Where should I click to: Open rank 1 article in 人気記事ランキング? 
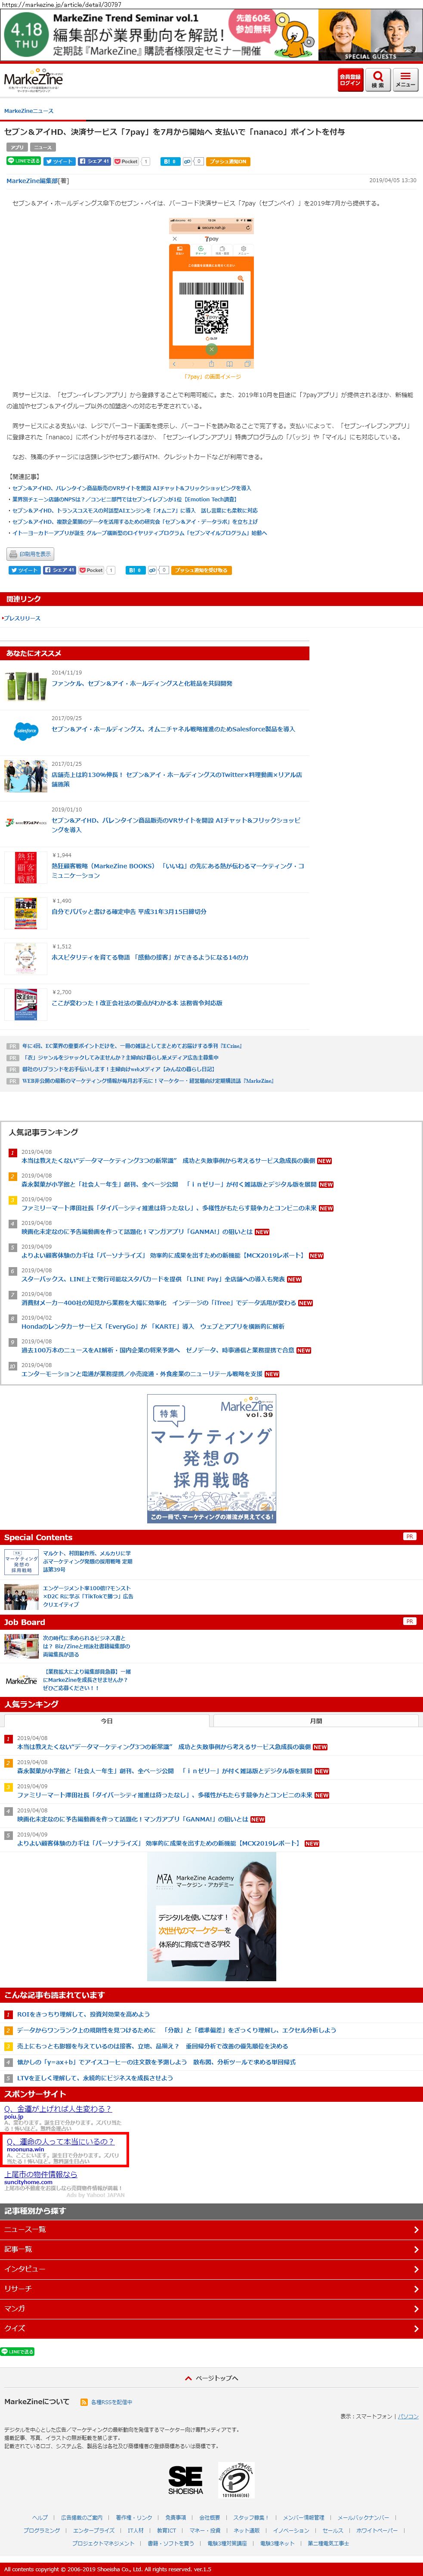(168, 1161)
